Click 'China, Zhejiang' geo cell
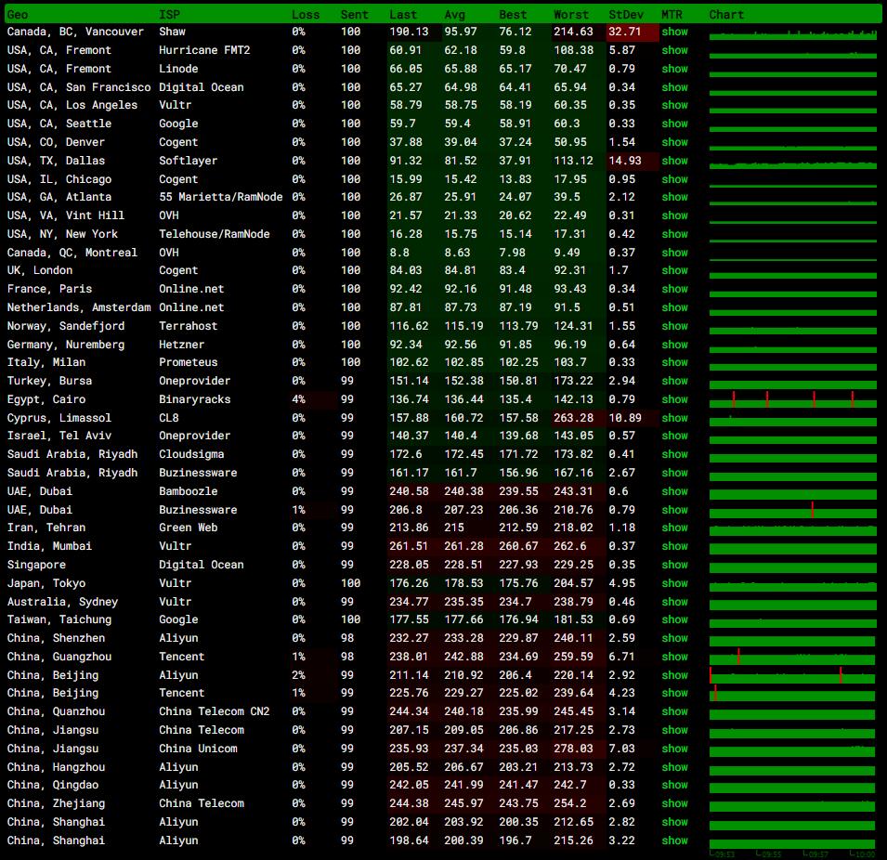The height and width of the screenshot is (860, 887). [x=56, y=803]
